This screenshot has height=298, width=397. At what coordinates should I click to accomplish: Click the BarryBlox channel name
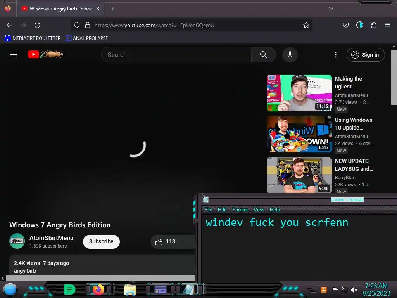pos(345,178)
